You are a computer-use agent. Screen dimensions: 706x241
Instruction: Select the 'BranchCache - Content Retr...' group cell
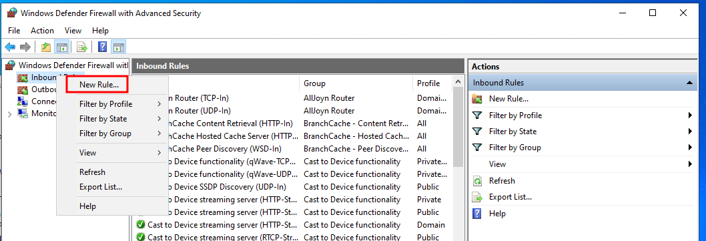[356, 124]
